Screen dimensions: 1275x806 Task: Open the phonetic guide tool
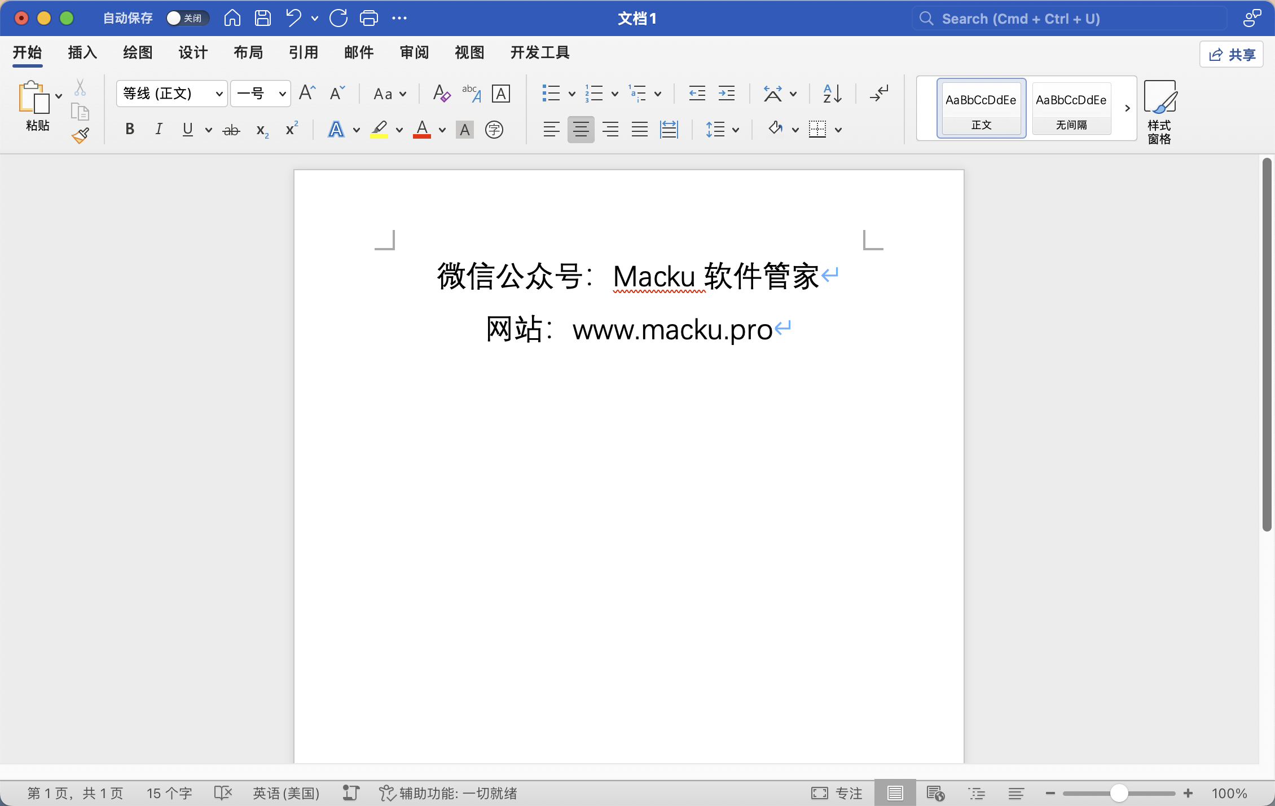tap(472, 93)
